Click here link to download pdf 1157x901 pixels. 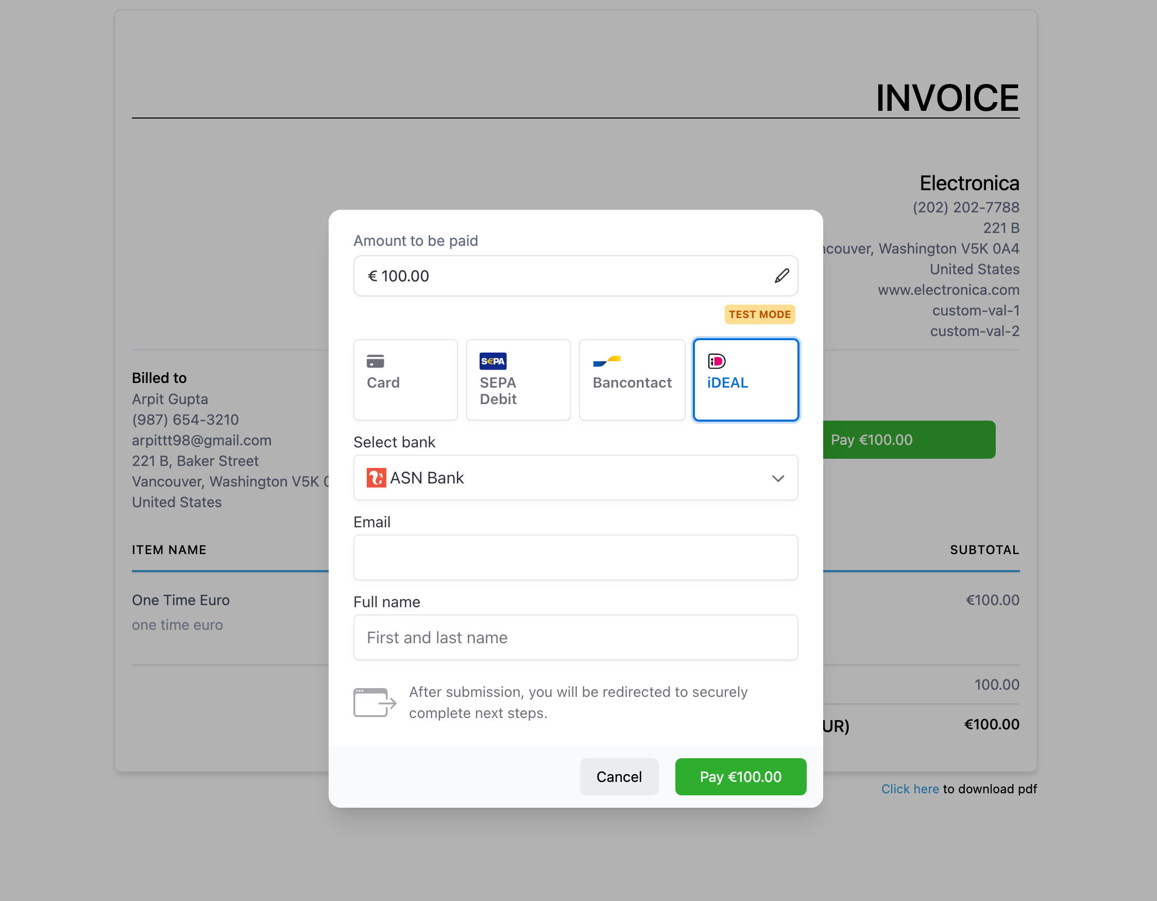tap(909, 789)
